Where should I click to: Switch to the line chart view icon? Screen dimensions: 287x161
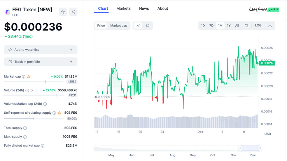pos(138,26)
